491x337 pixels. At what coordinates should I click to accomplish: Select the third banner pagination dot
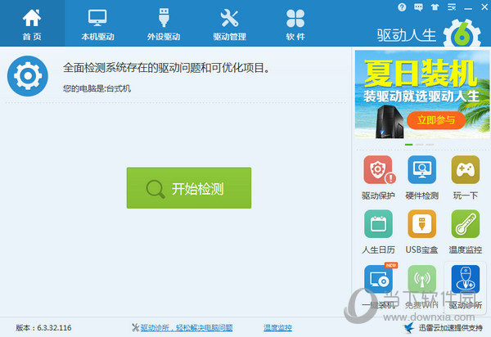430,145
